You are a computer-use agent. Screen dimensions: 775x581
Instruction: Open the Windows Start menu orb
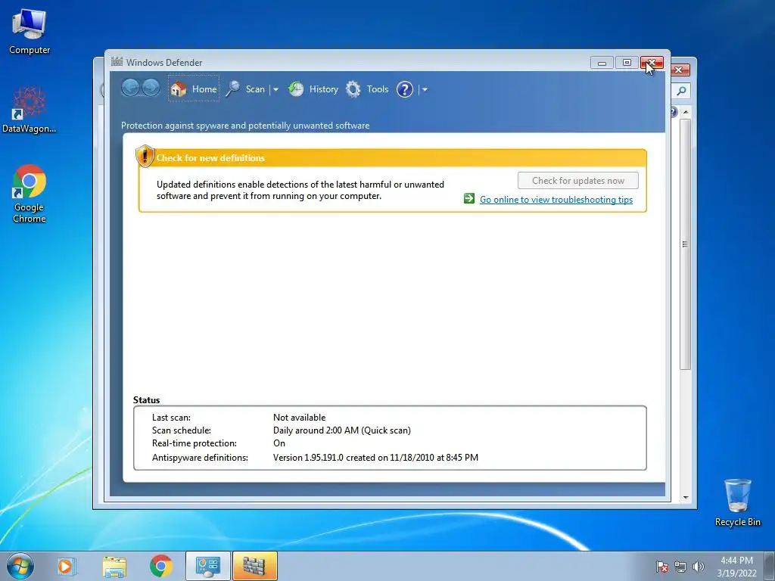pyautogui.click(x=20, y=566)
